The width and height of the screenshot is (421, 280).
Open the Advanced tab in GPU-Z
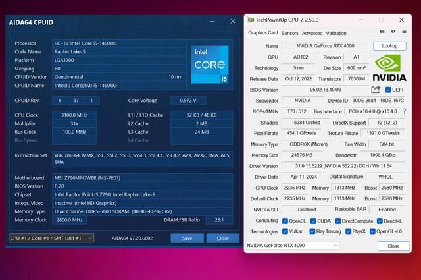point(312,33)
